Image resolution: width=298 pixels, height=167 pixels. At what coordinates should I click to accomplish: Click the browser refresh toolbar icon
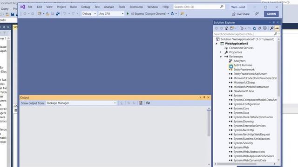coord(172,13)
